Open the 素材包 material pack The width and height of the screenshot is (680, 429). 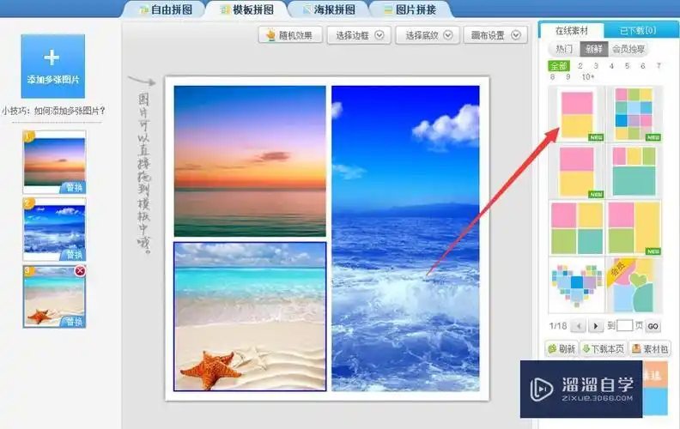click(x=650, y=349)
